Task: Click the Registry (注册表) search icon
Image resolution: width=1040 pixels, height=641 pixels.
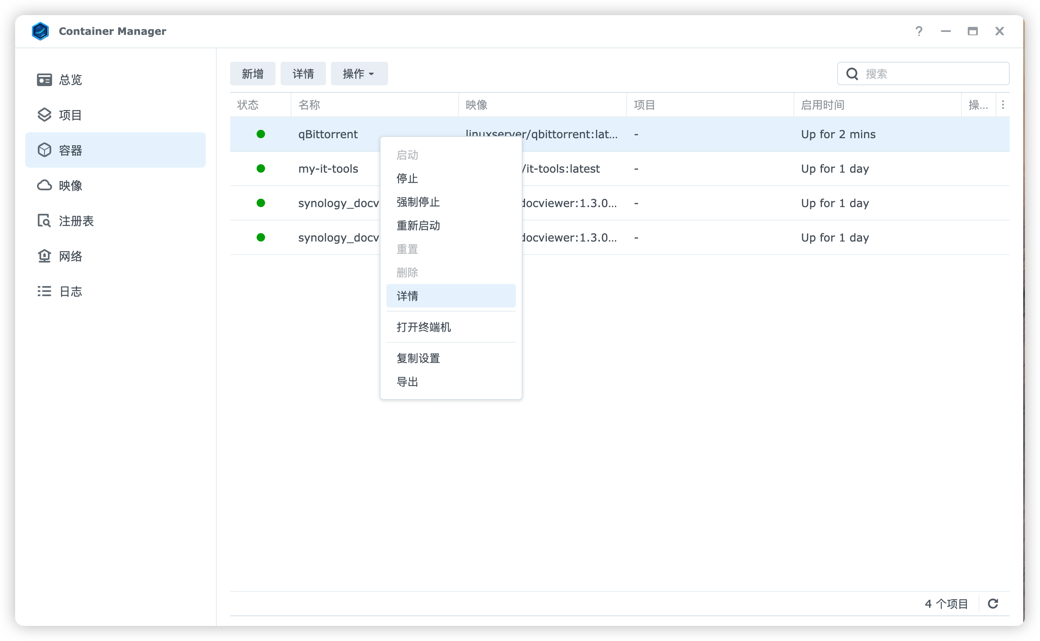Action: (44, 221)
